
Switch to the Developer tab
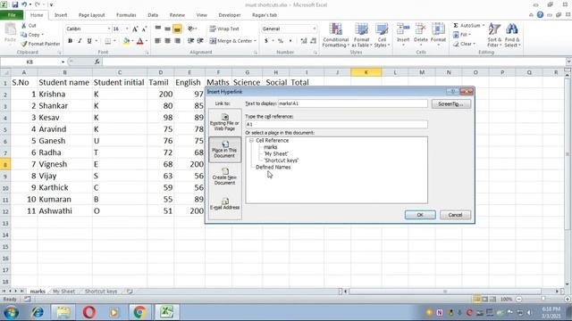coord(230,15)
